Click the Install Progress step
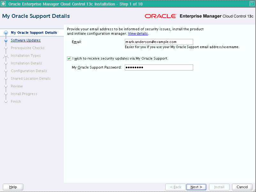The image size is (256, 192). point(24,94)
